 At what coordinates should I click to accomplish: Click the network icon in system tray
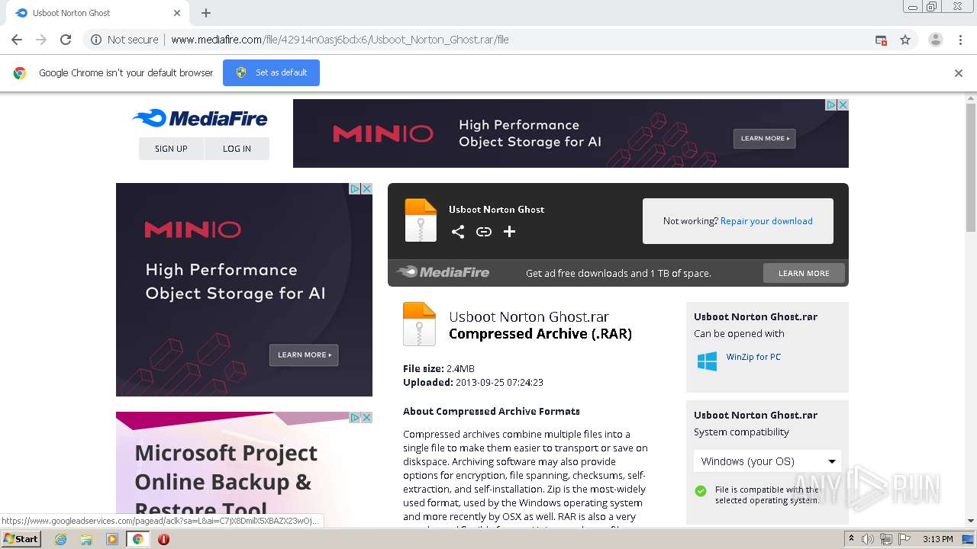click(x=885, y=539)
